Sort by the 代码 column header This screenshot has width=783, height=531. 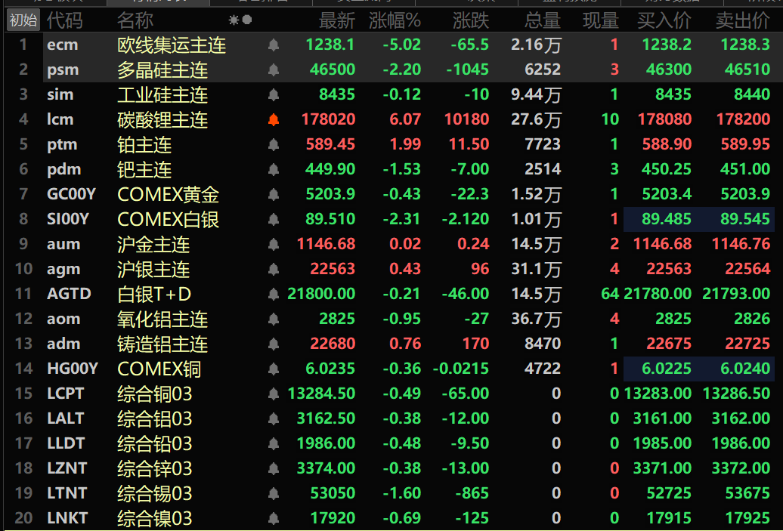tap(64, 20)
